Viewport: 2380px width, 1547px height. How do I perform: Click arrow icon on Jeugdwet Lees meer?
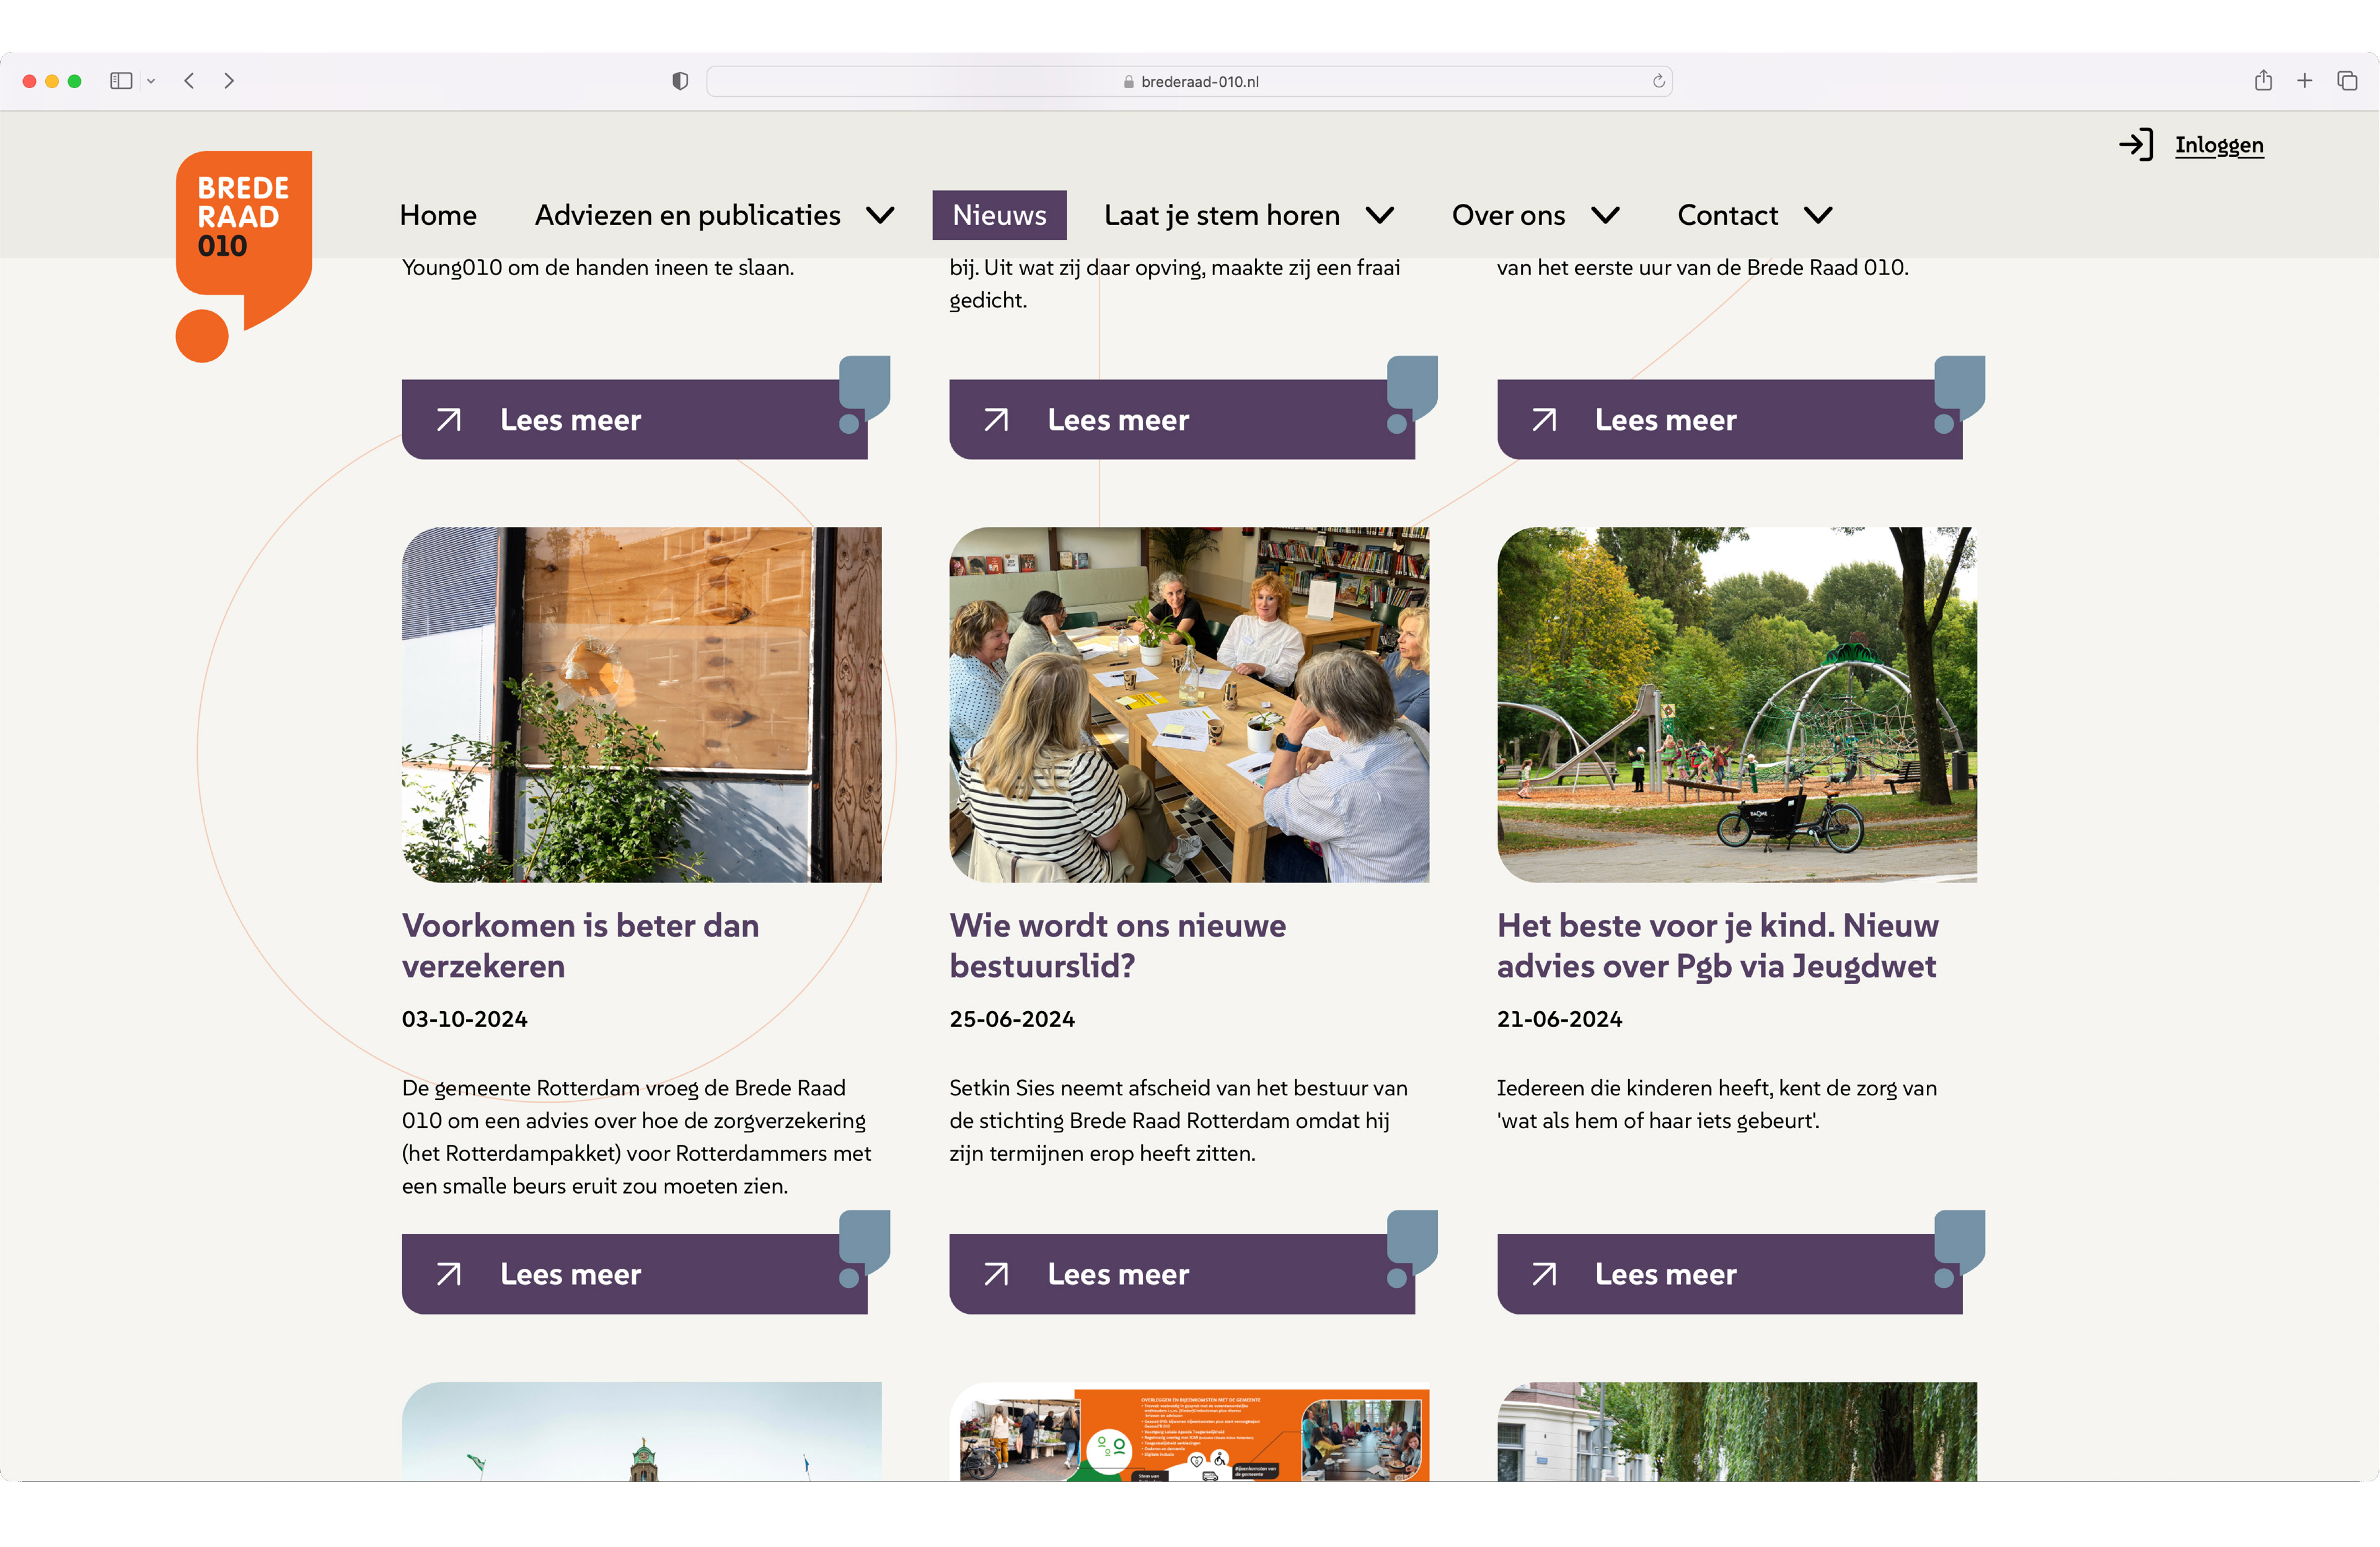pos(1544,1274)
